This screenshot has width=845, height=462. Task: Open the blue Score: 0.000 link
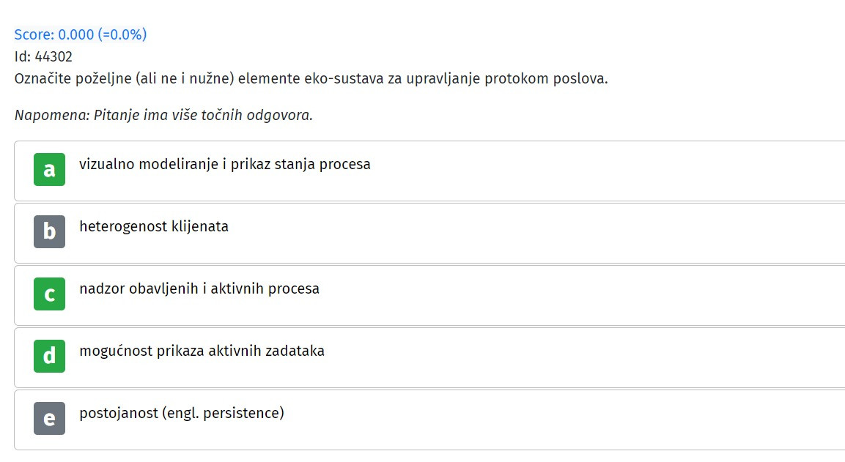coord(81,34)
